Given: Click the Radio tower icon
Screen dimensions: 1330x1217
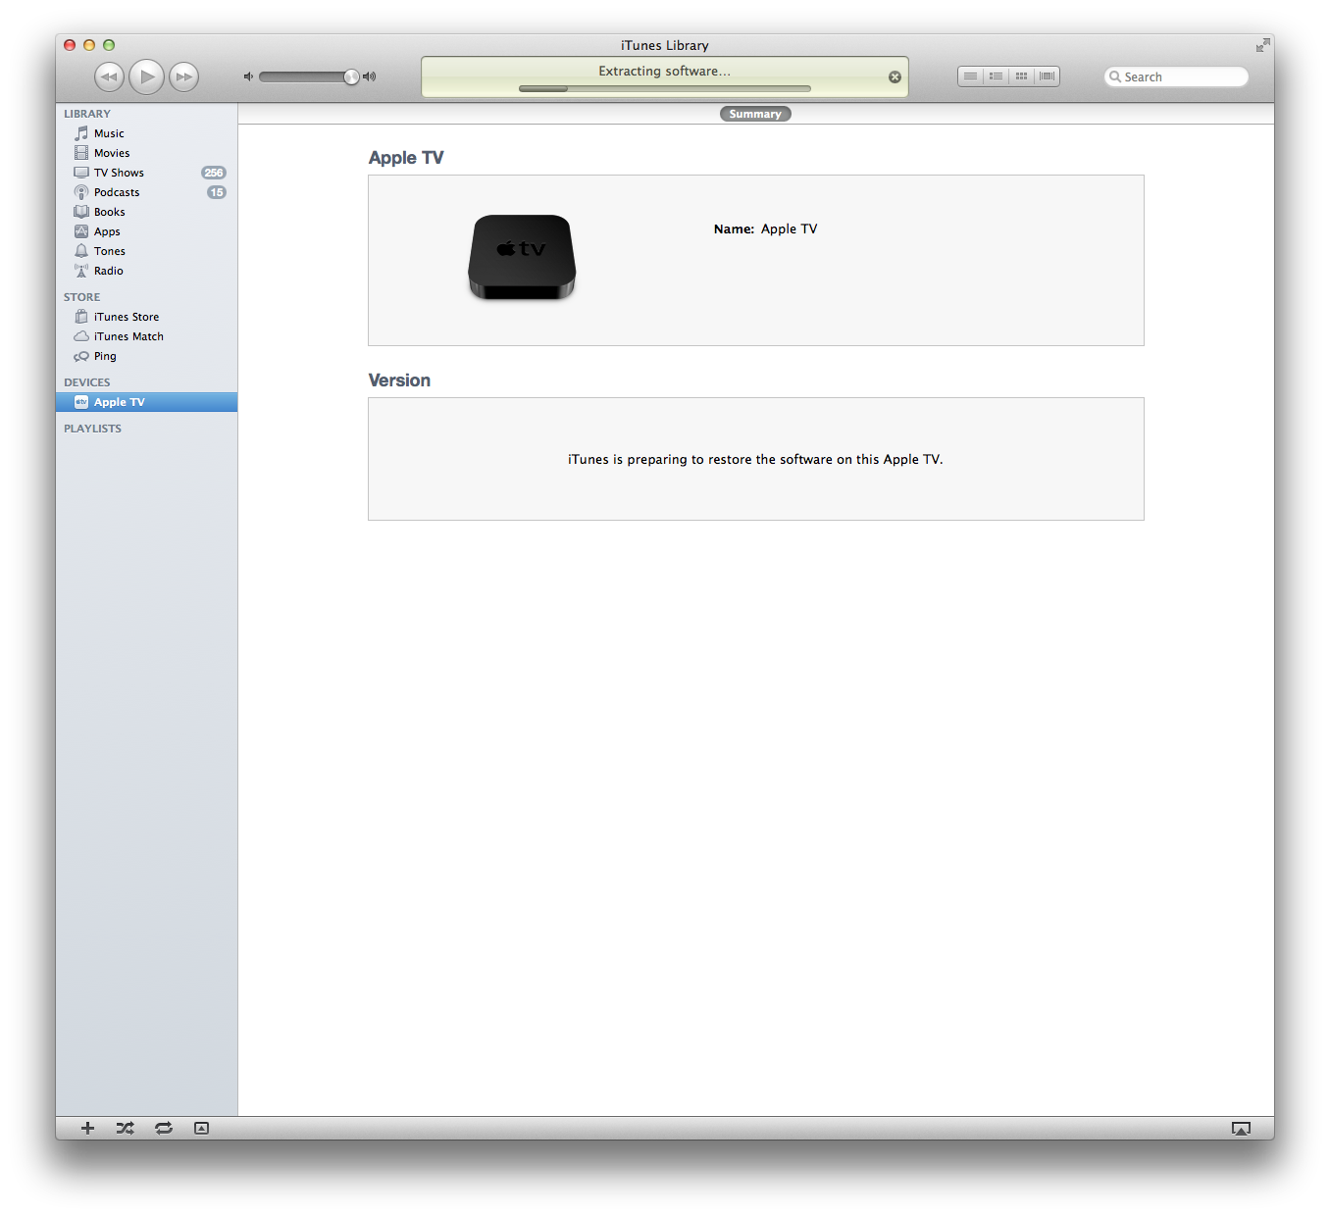Looking at the screenshot, I should tap(81, 271).
